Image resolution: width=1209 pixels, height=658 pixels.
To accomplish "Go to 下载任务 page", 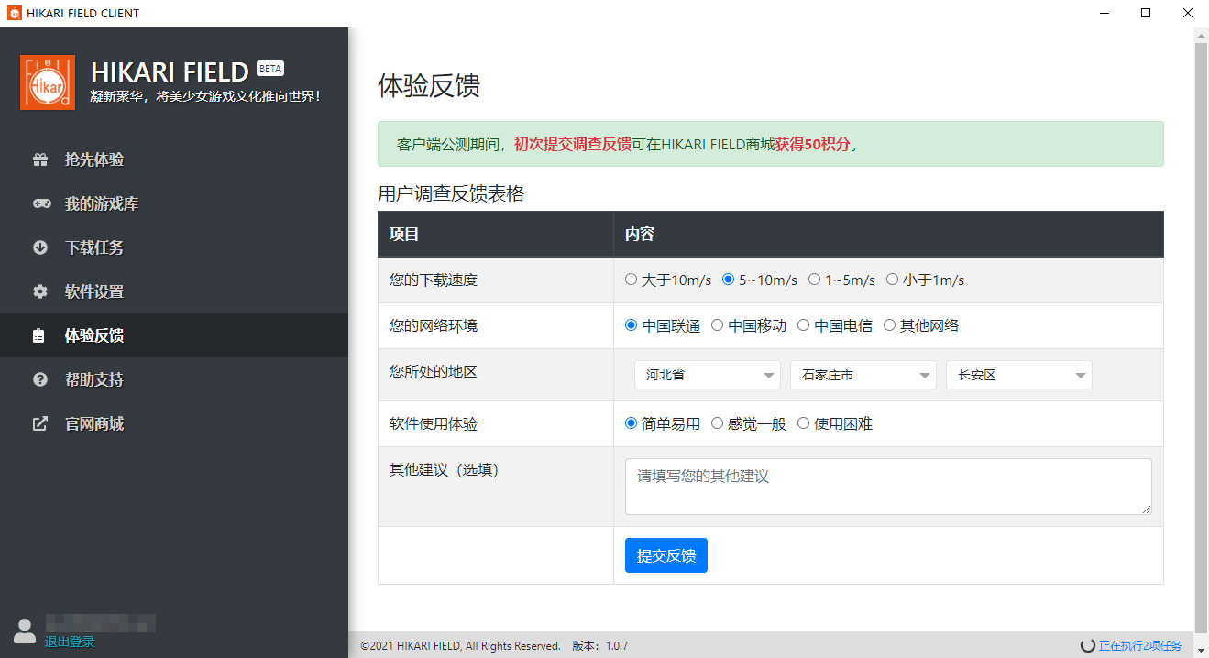I will pos(174,247).
